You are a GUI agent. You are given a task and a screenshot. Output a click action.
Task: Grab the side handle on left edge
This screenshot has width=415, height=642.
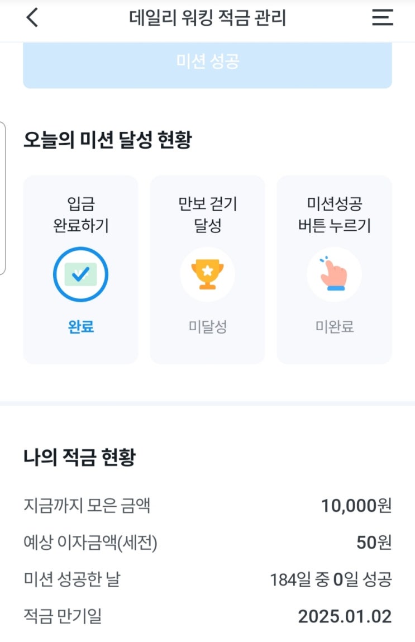2,198
